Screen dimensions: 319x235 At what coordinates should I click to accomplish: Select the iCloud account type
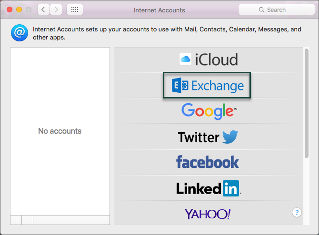(208, 59)
